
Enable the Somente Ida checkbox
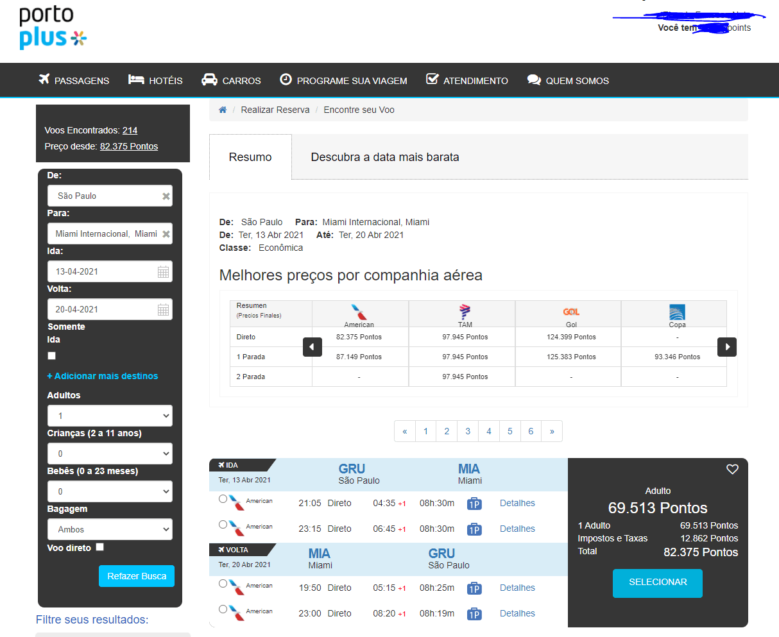52,355
